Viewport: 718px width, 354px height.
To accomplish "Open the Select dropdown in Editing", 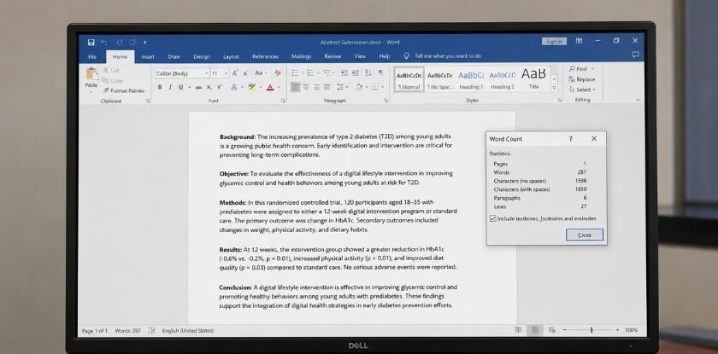I will [x=582, y=90].
